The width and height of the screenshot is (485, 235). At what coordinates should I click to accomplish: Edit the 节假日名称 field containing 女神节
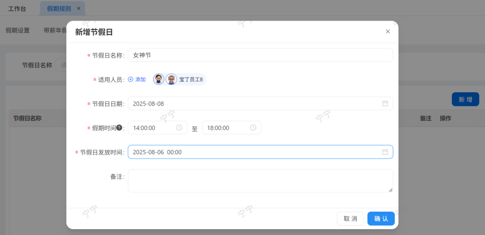point(260,55)
